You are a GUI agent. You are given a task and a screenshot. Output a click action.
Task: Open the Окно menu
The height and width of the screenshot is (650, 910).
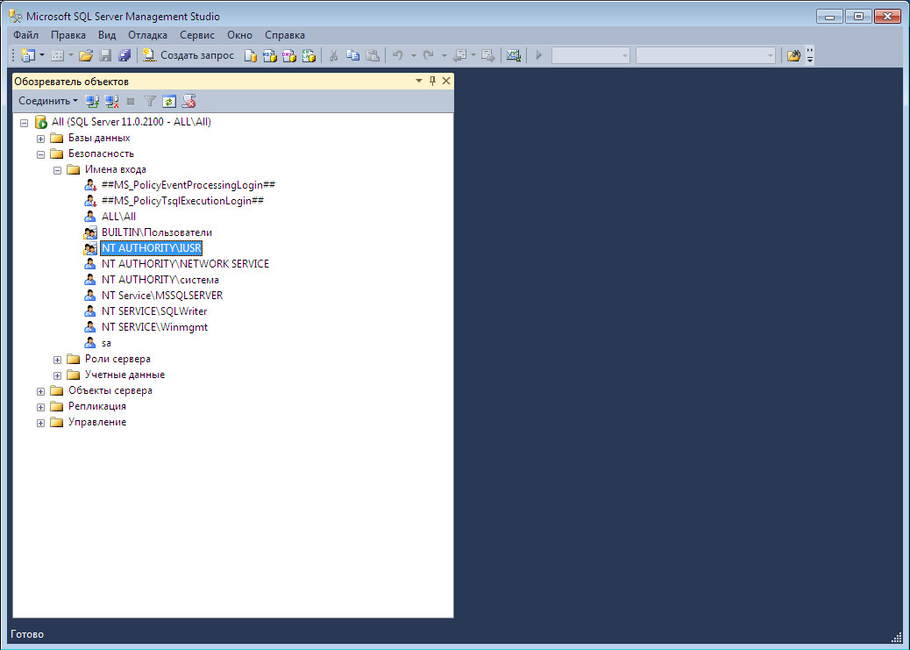coord(239,35)
